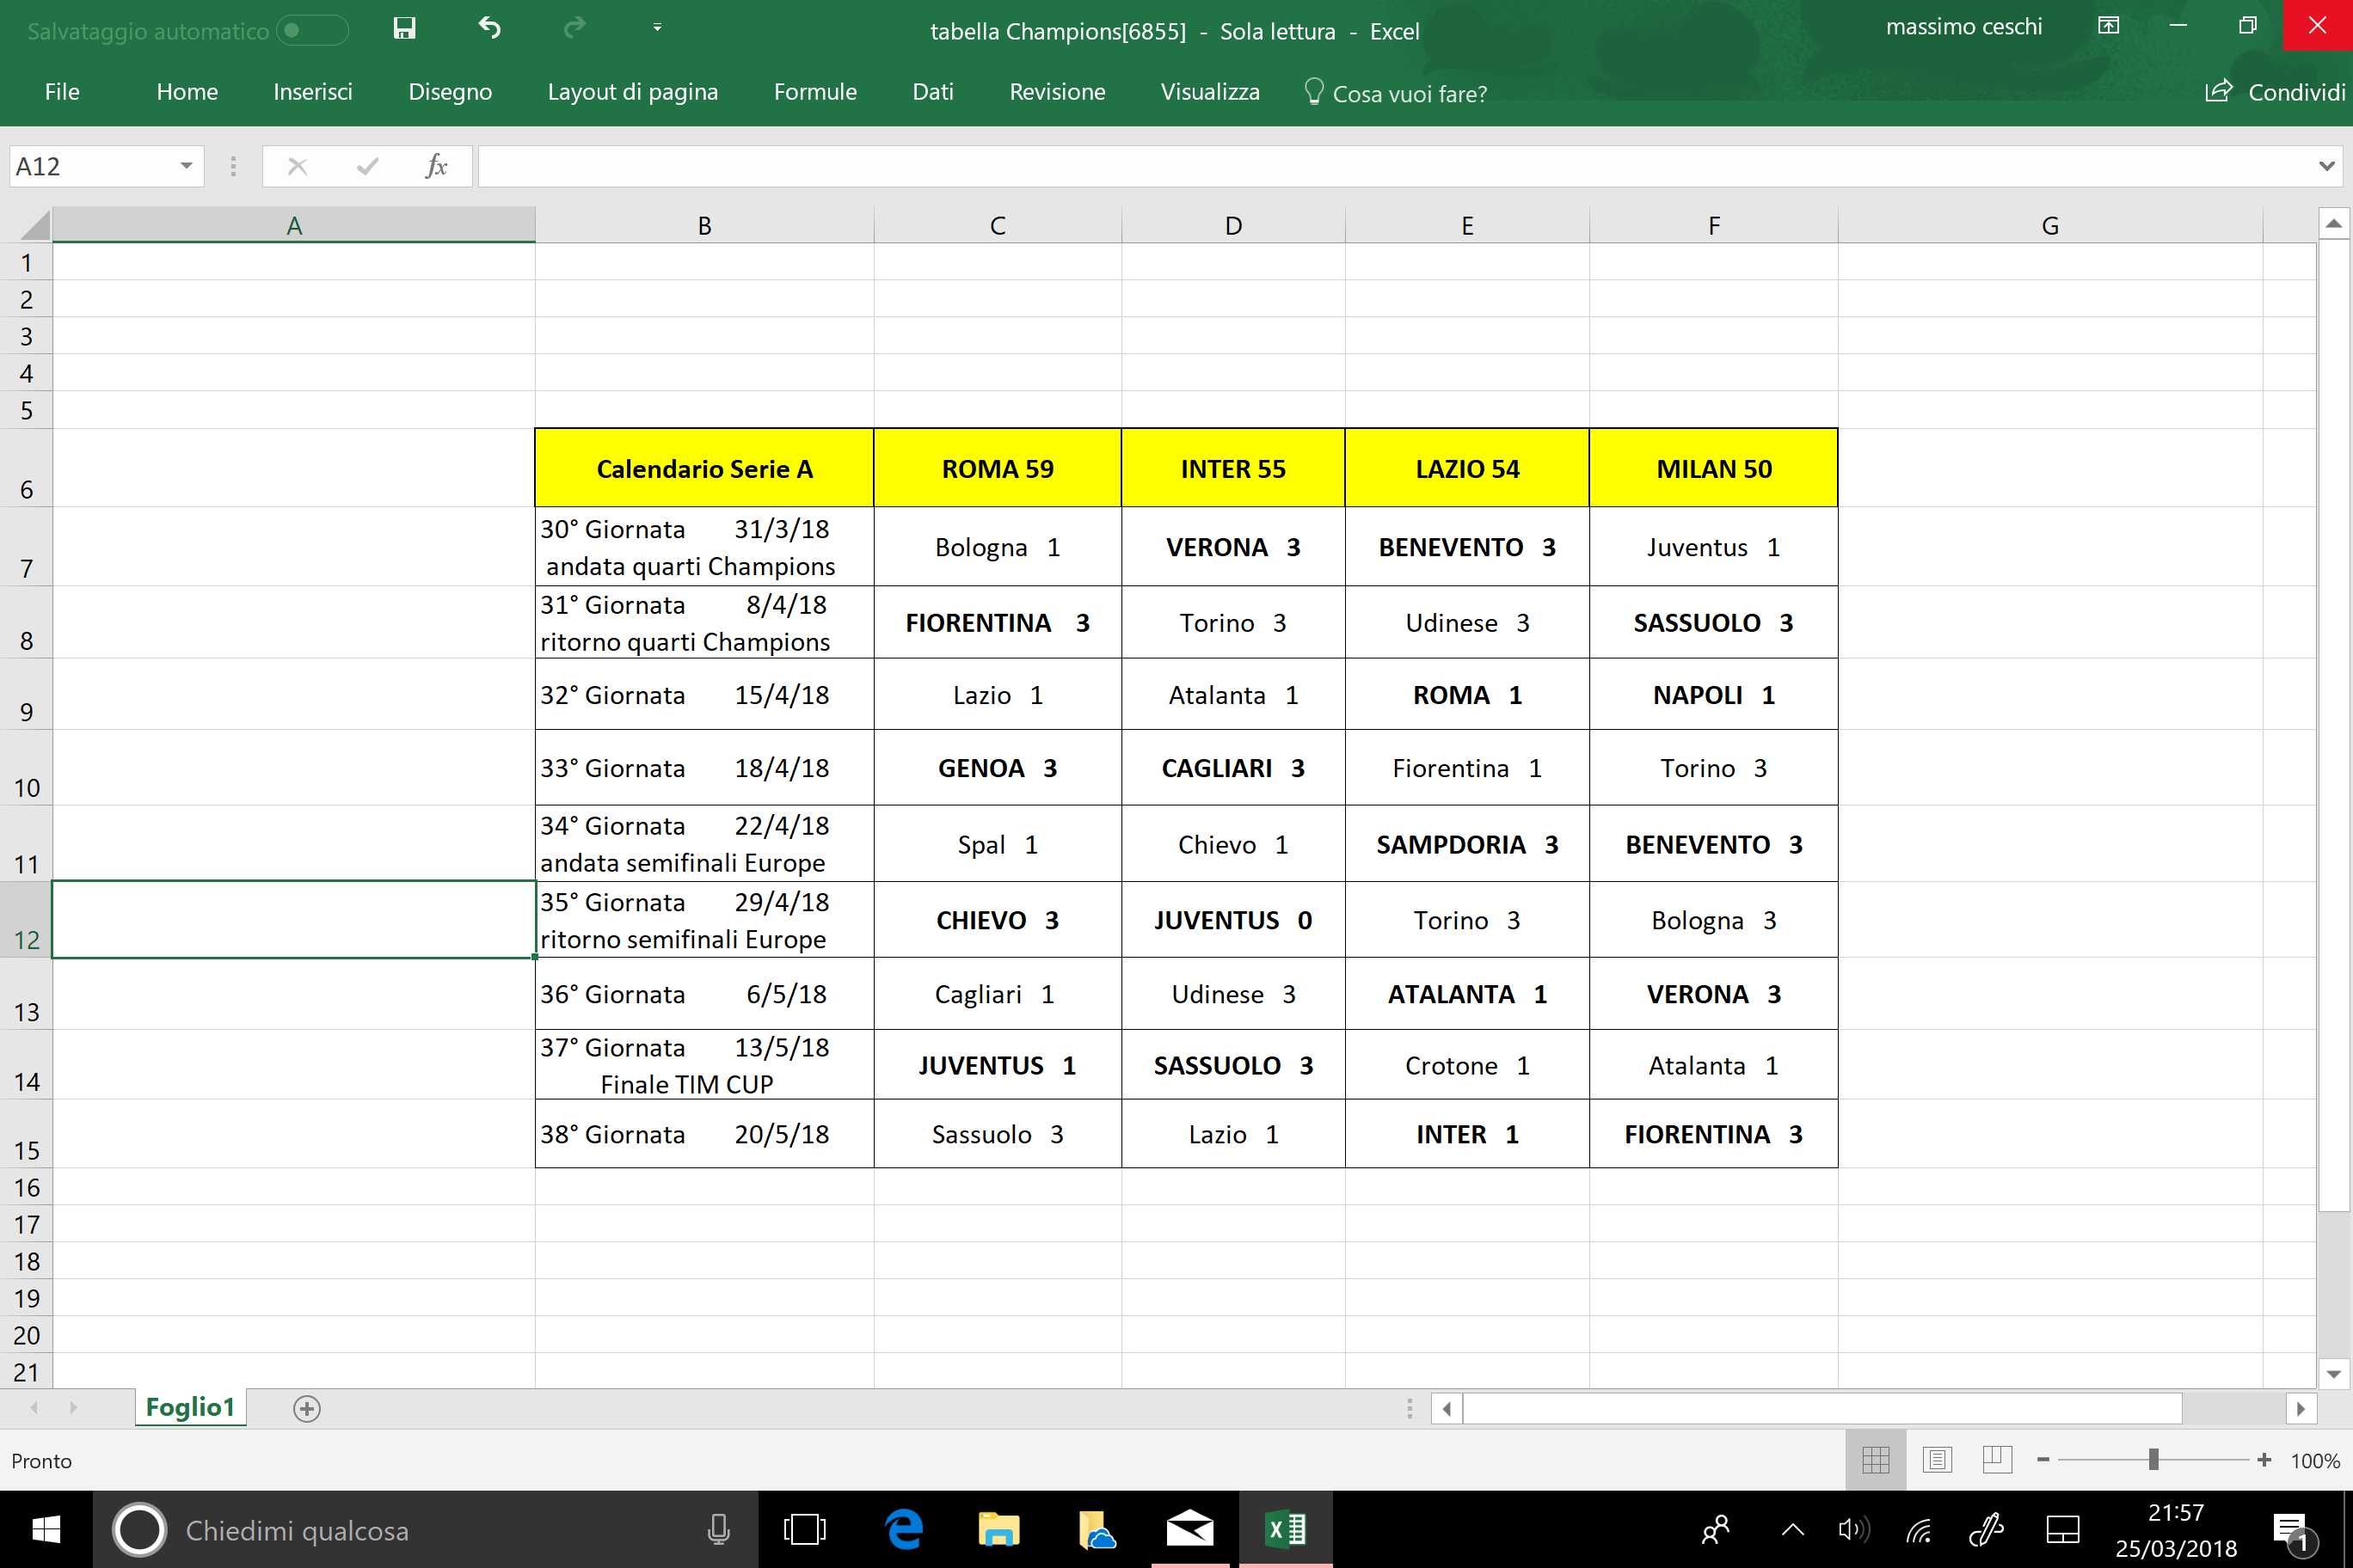
Task: Open the Mail app from taskbar
Action: [x=1189, y=1530]
